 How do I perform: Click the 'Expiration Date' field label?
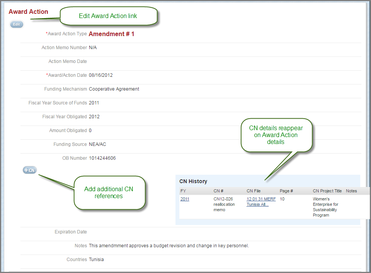coord(71,232)
